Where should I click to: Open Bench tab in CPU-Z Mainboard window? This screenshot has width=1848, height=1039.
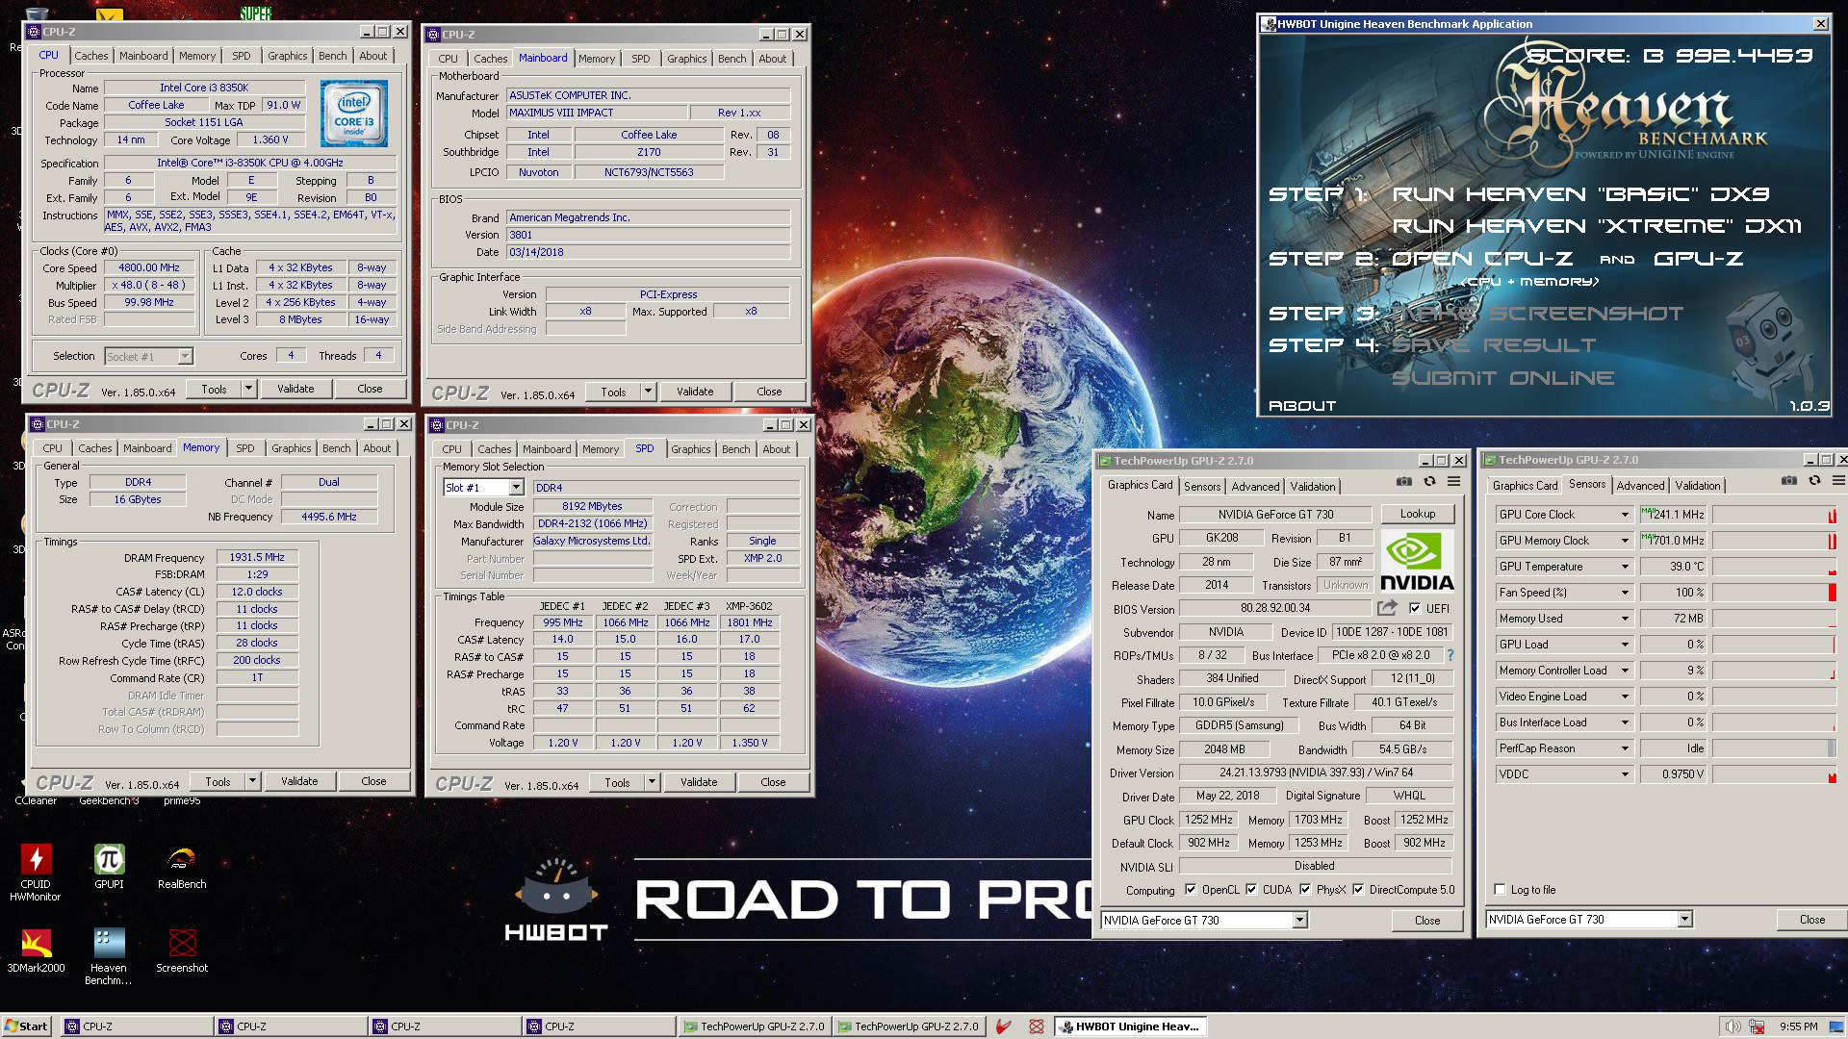point(731,59)
